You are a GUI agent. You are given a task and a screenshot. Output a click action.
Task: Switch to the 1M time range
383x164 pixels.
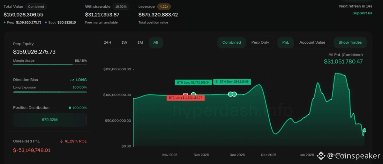[140, 42]
